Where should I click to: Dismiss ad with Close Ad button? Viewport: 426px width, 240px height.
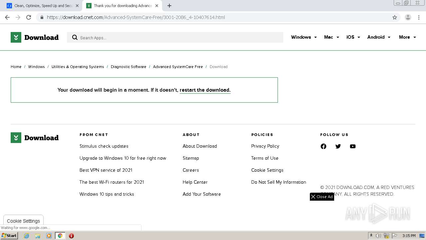click(x=322, y=197)
